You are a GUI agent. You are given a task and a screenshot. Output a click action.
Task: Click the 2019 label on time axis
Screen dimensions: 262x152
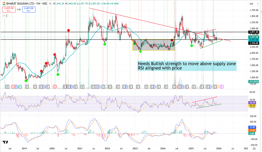pyautogui.click(x=24, y=148)
